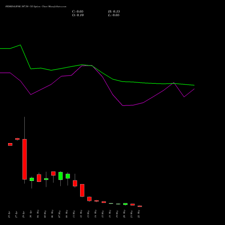
Task: Click the 12 May date label
Action: (x=81, y=214)
